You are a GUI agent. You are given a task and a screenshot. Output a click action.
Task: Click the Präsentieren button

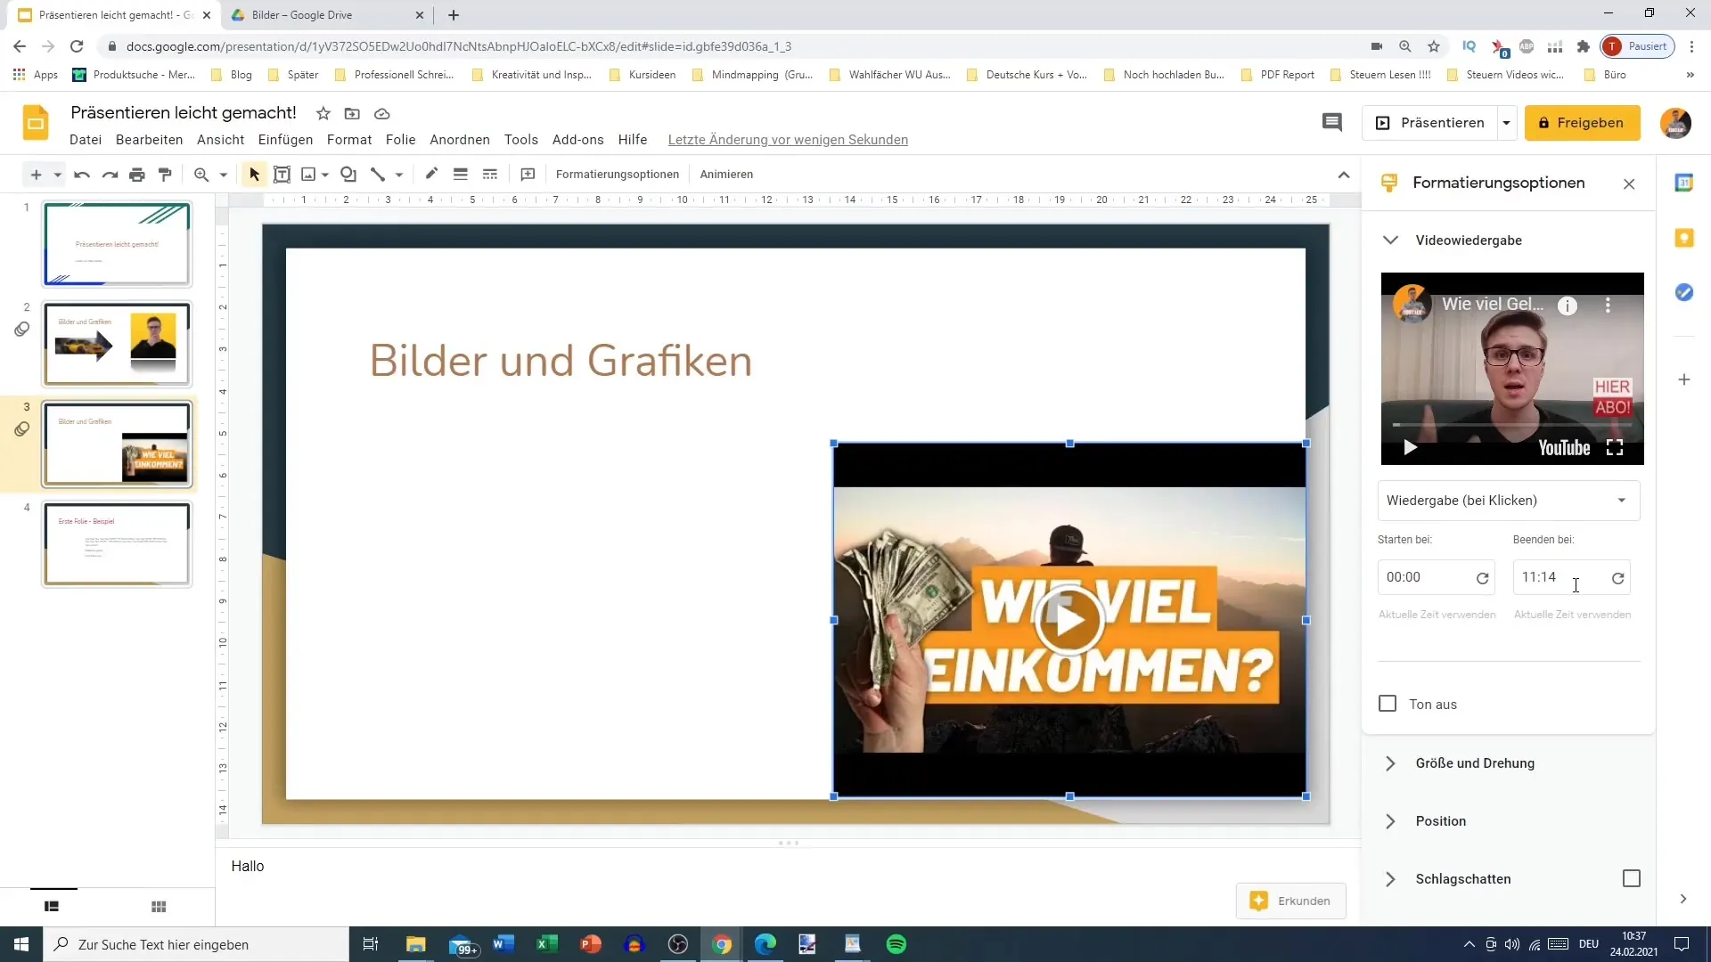[x=1430, y=123]
